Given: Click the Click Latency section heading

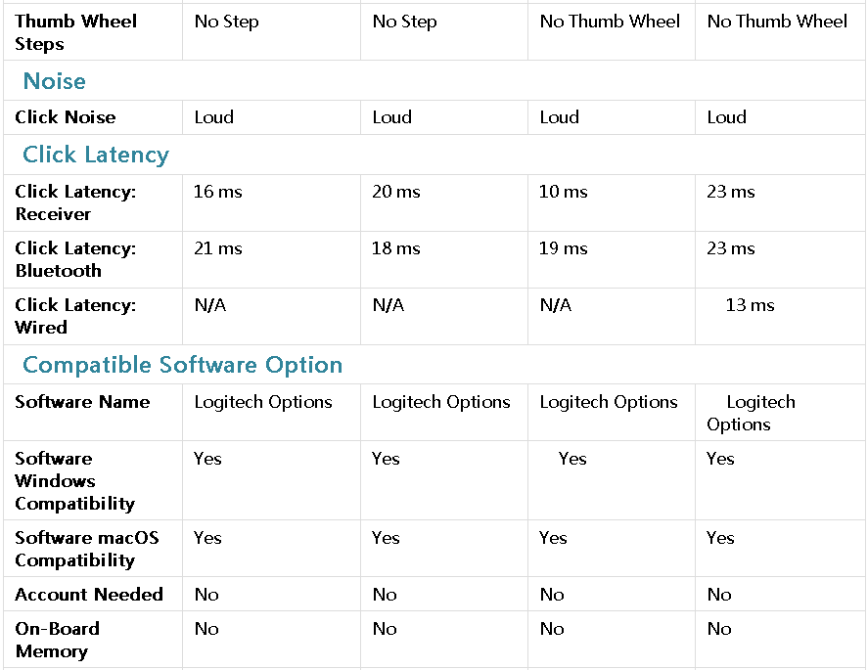Looking at the screenshot, I should click(96, 155).
